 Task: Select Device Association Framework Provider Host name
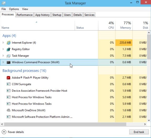click(40, 91)
